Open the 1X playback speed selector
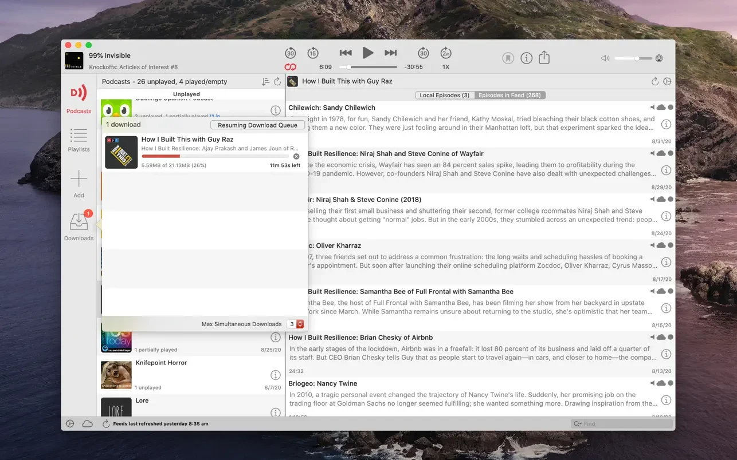 click(x=446, y=67)
